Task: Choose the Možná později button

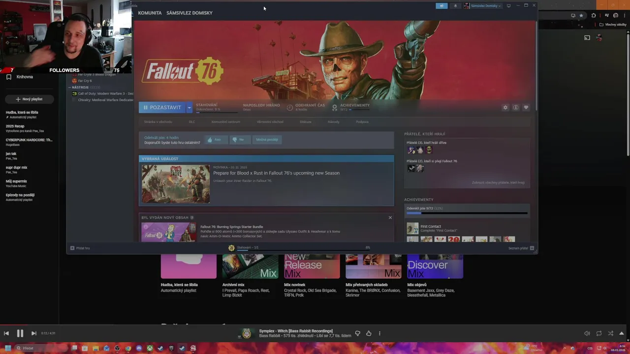Action: (267, 140)
